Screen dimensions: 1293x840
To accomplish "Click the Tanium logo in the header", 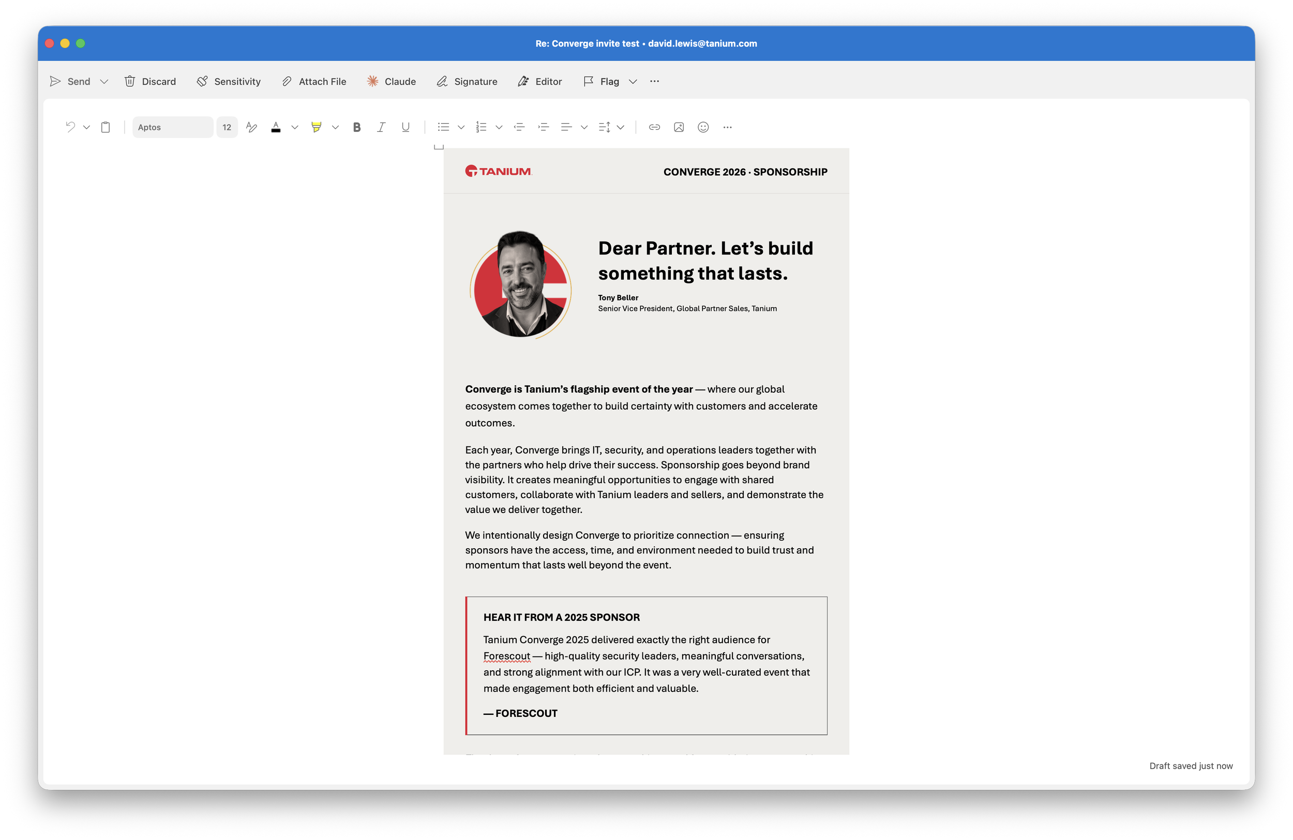I will click(498, 171).
